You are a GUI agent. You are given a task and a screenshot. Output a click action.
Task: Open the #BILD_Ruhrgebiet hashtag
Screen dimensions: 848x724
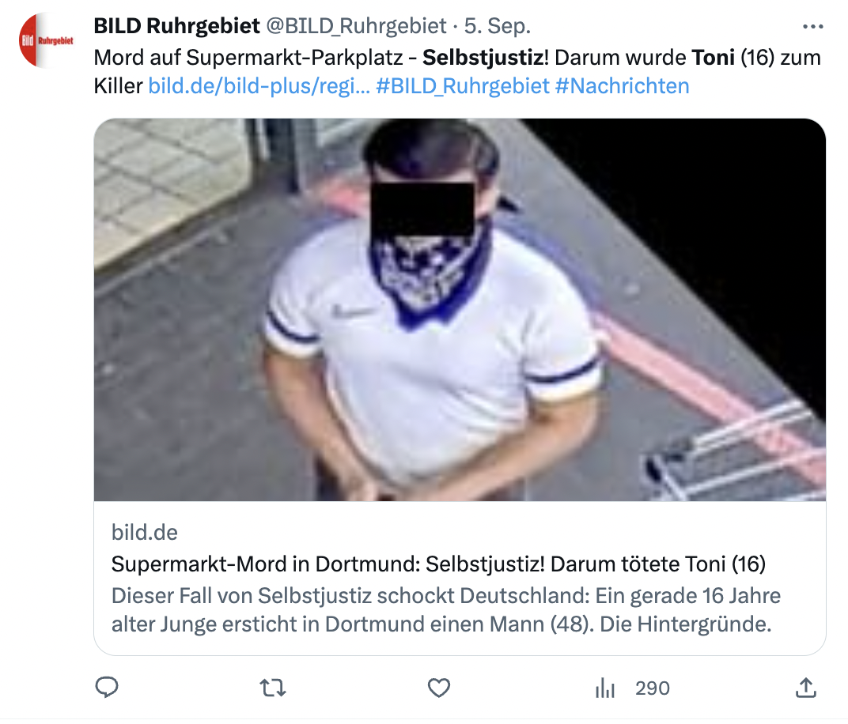pyautogui.click(x=463, y=86)
